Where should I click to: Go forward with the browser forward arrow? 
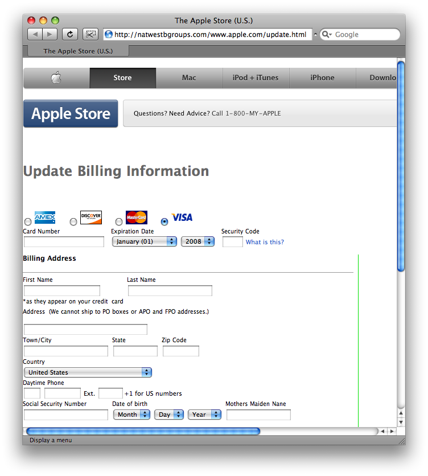pyautogui.click(x=50, y=34)
